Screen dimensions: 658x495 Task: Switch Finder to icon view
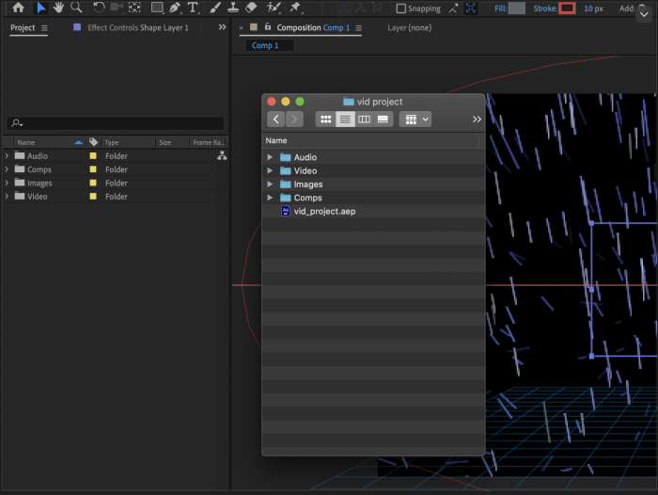pyautogui.click(x=325, y=120)
